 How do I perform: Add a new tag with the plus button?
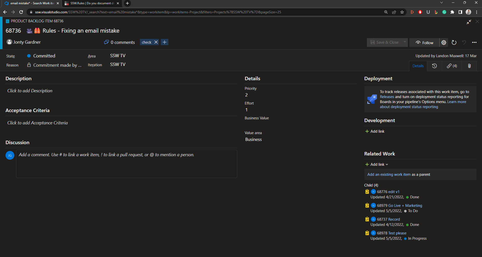point(165,42)
